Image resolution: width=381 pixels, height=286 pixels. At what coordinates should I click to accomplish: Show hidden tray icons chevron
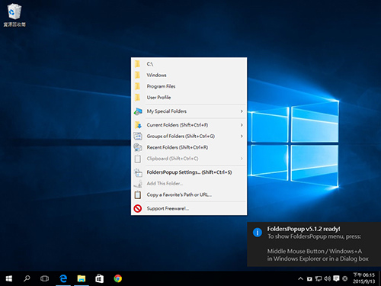point(300,278)
